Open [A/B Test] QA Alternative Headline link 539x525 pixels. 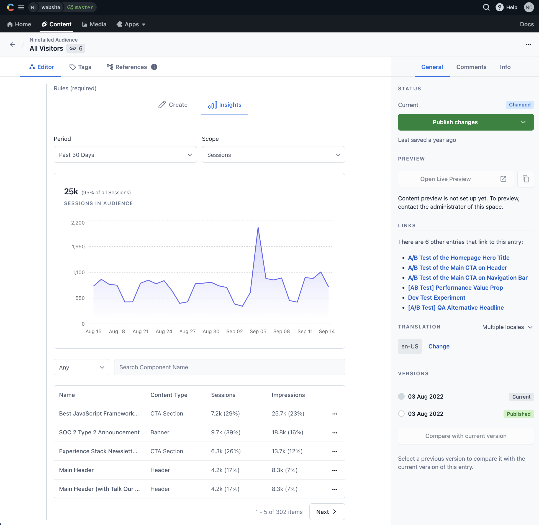pos(456,308)
